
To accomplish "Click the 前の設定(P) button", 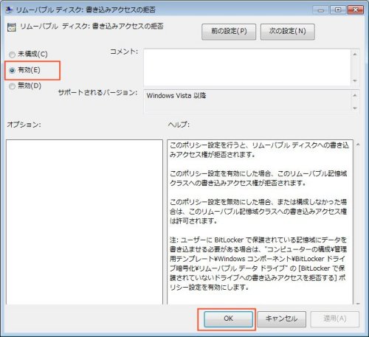I will click(x=229, y=32).
